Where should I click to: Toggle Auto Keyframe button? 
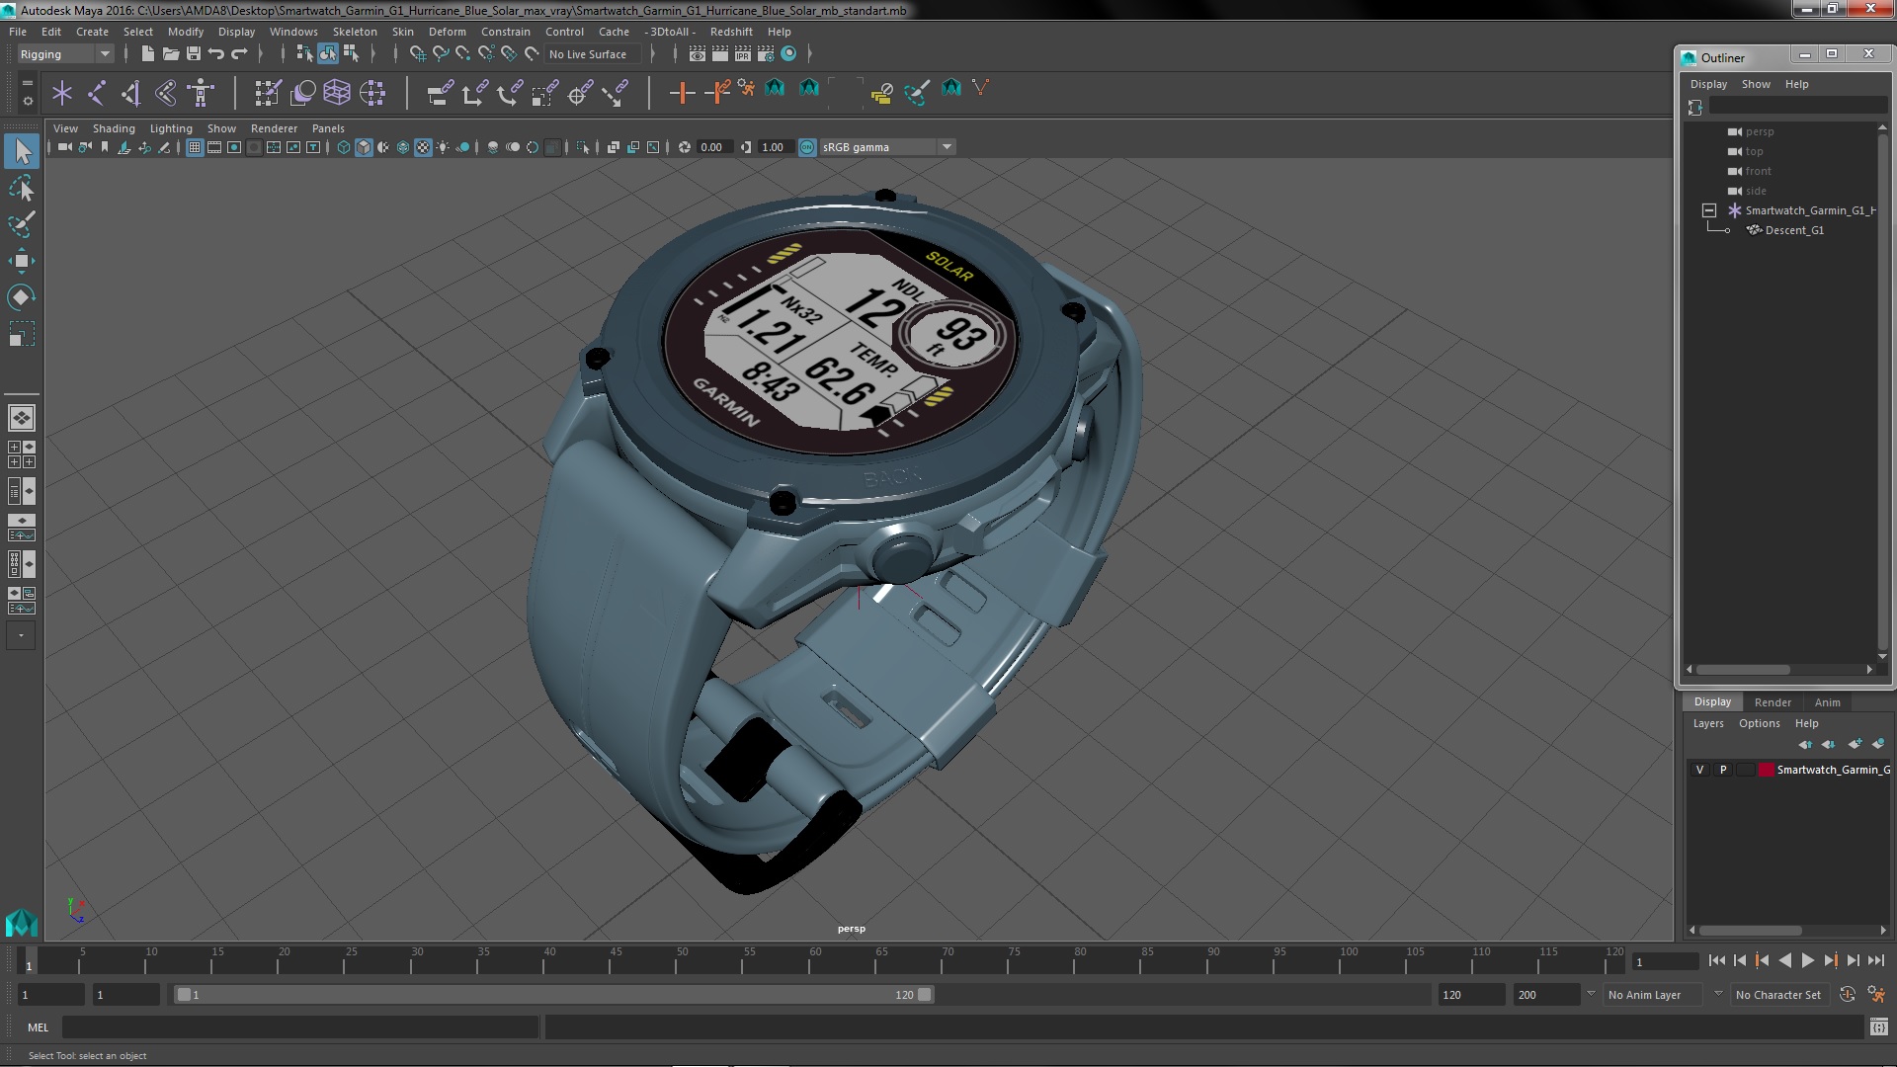coord(1847,995)
